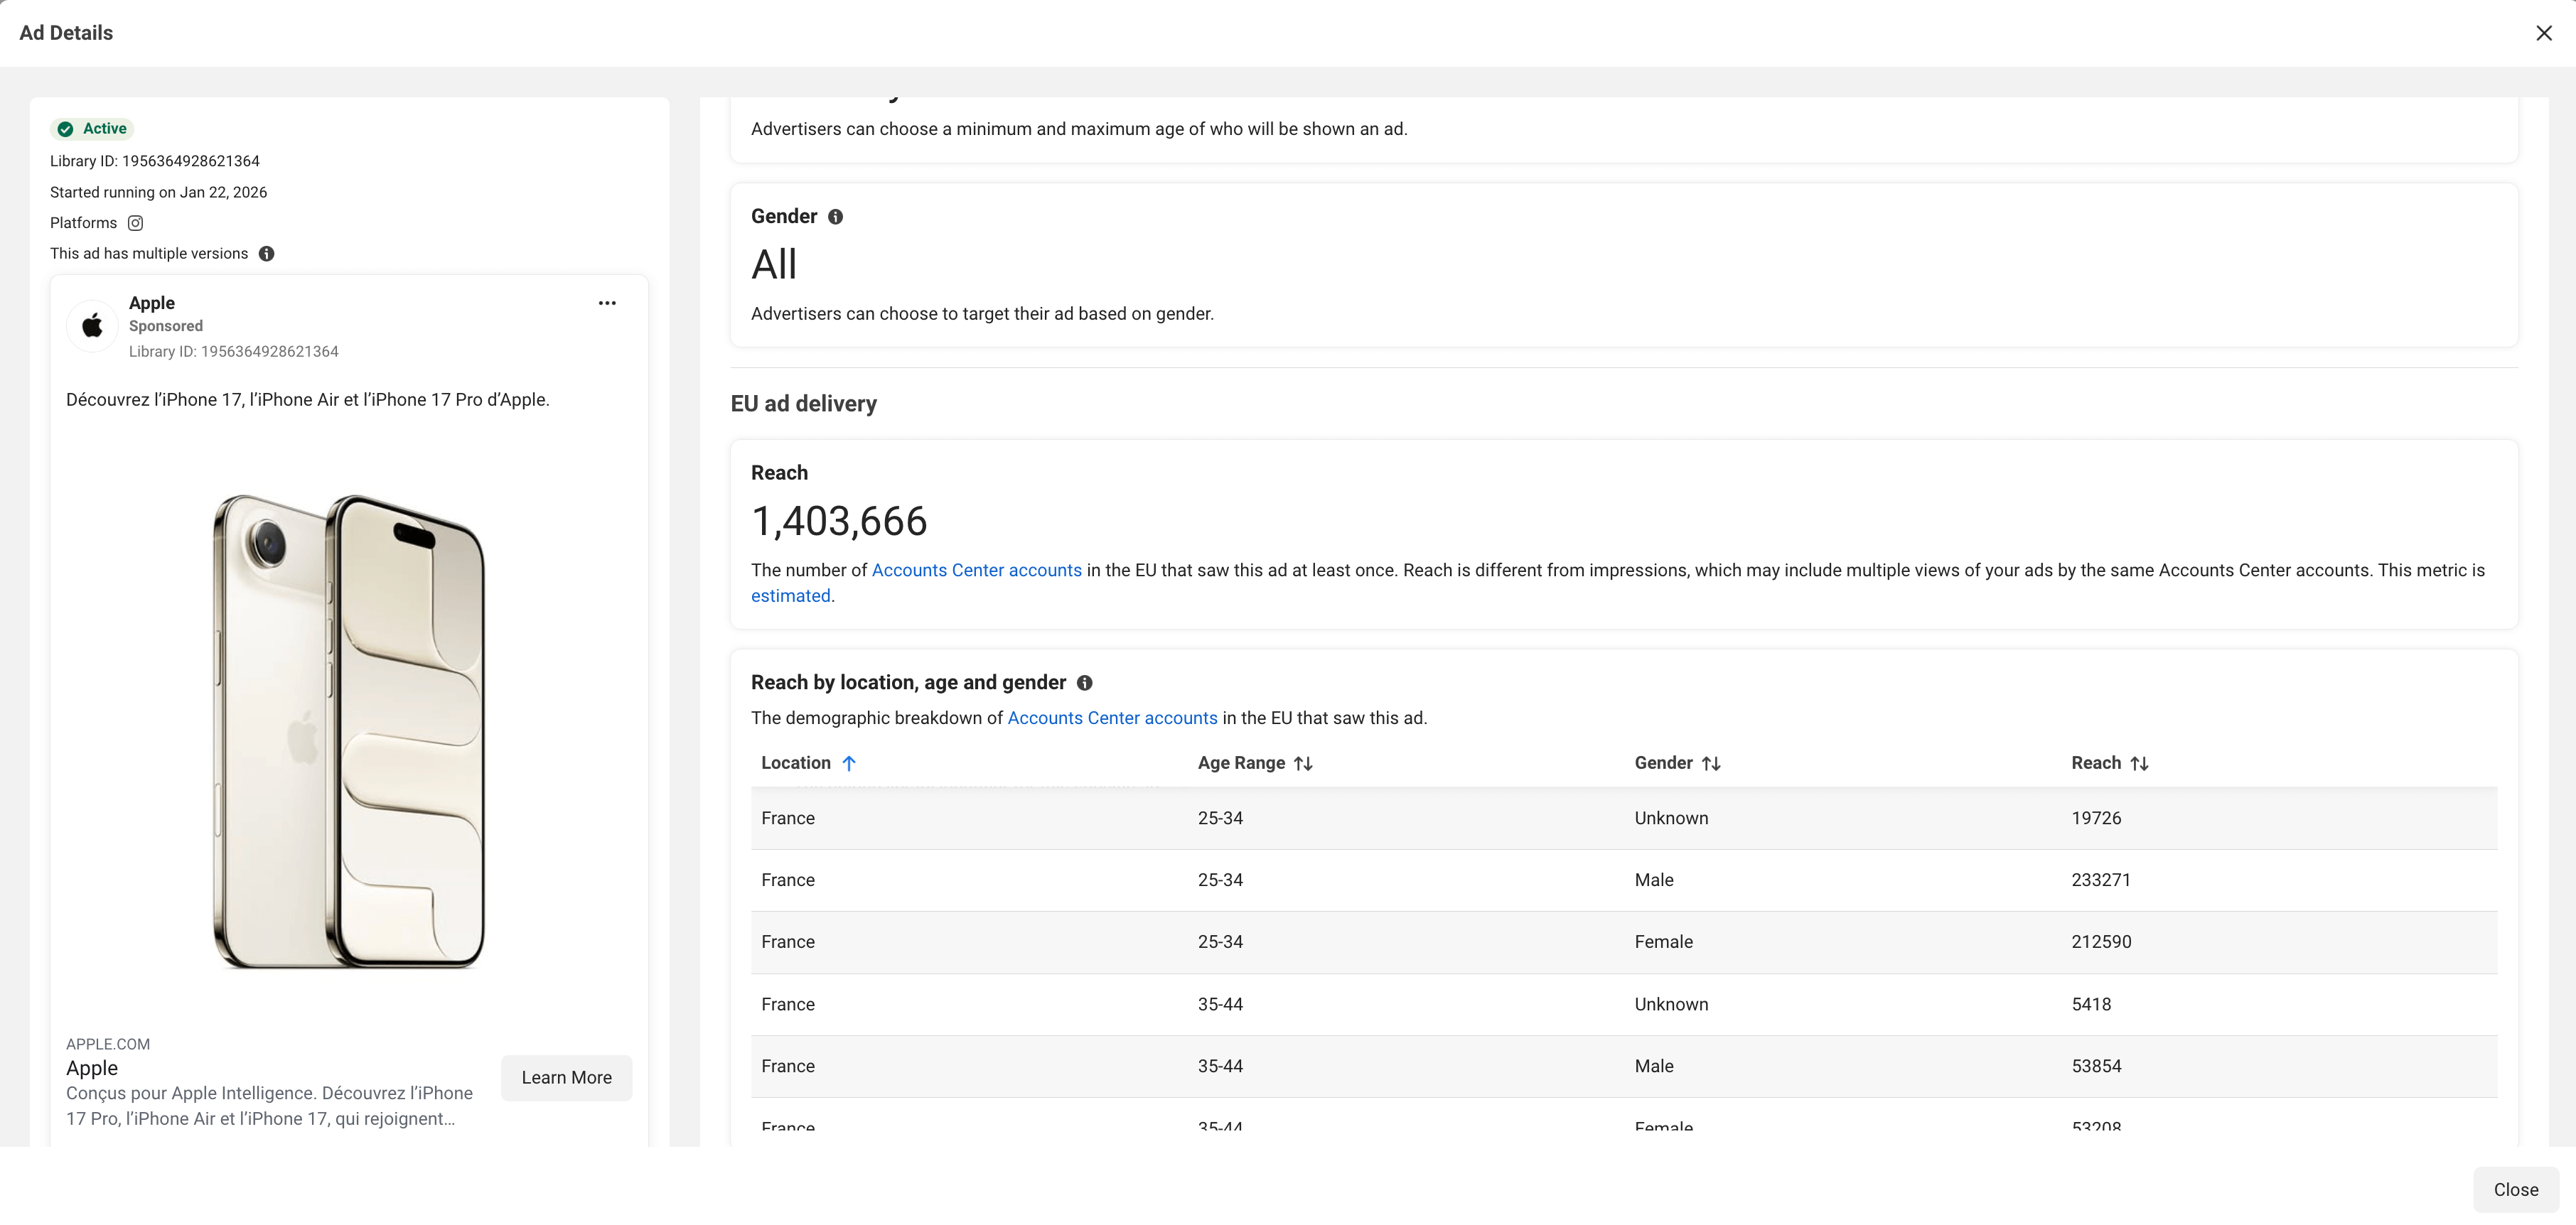Click the estimated link
This screenshot has width=2576, height=1225.
coord(790,596)
